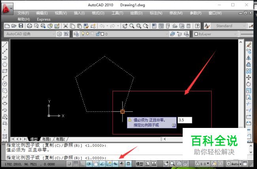
Task: Select the Circle draw tool
Action: click(x=5, y=84)
